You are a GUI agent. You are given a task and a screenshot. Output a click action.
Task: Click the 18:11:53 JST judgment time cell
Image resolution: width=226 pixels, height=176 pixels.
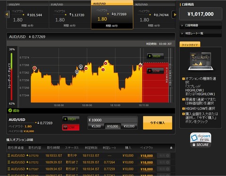click(91, 155)
